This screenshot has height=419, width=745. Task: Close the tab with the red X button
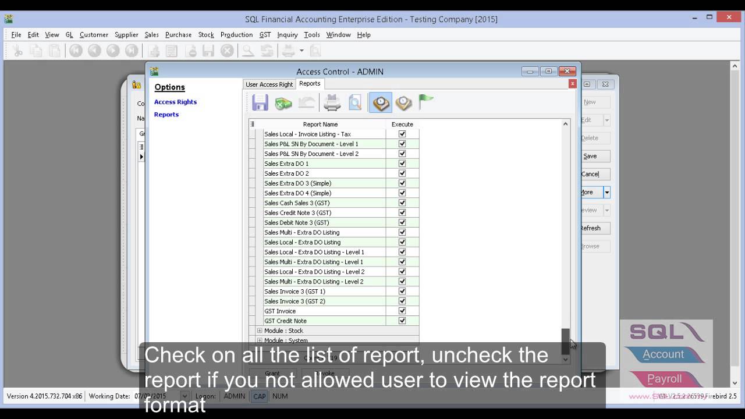pyautogui.click(x=572, y=84)
